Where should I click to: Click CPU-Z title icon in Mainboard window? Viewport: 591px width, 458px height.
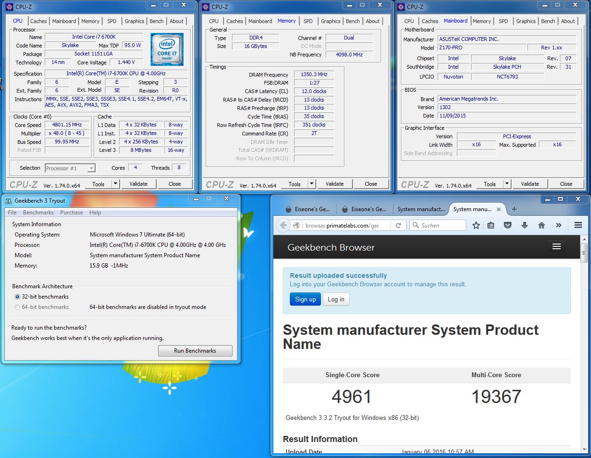coord(401,7)
